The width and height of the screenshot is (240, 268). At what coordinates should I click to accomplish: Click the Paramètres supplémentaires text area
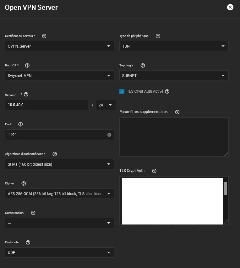[x=174, y=137]
